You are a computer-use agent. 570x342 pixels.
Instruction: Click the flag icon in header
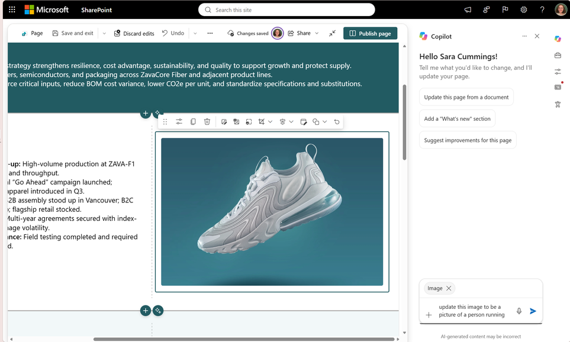[x=505, y=10]
